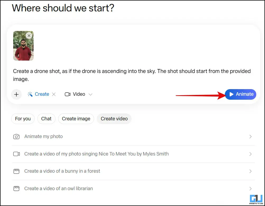Click clapperboard icon beside owl librarian
The width and height of the screenshot is (265, 206).
pyautogui.click(x=16, y=189)
